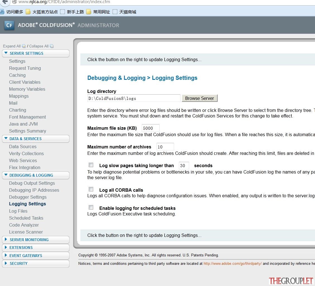Click the Maximum file size field

(150, 128)
